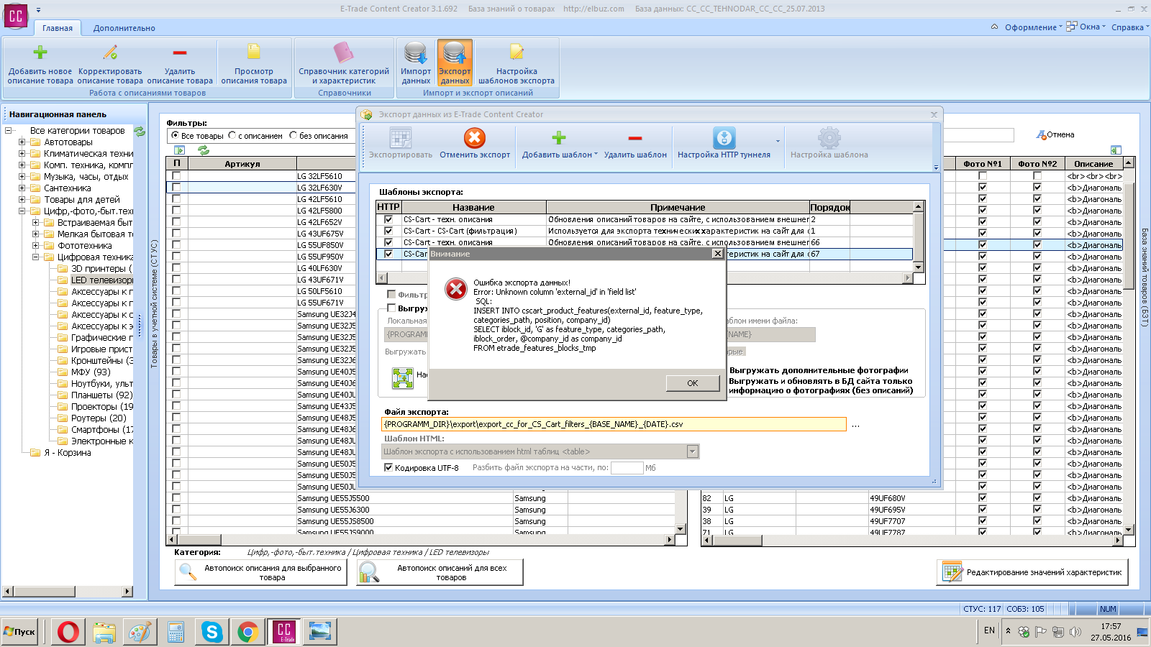1151x647 pixels.
Task: Toggle the Кодировка UTF-8 checkbox
Action: [x=388, y=468]
